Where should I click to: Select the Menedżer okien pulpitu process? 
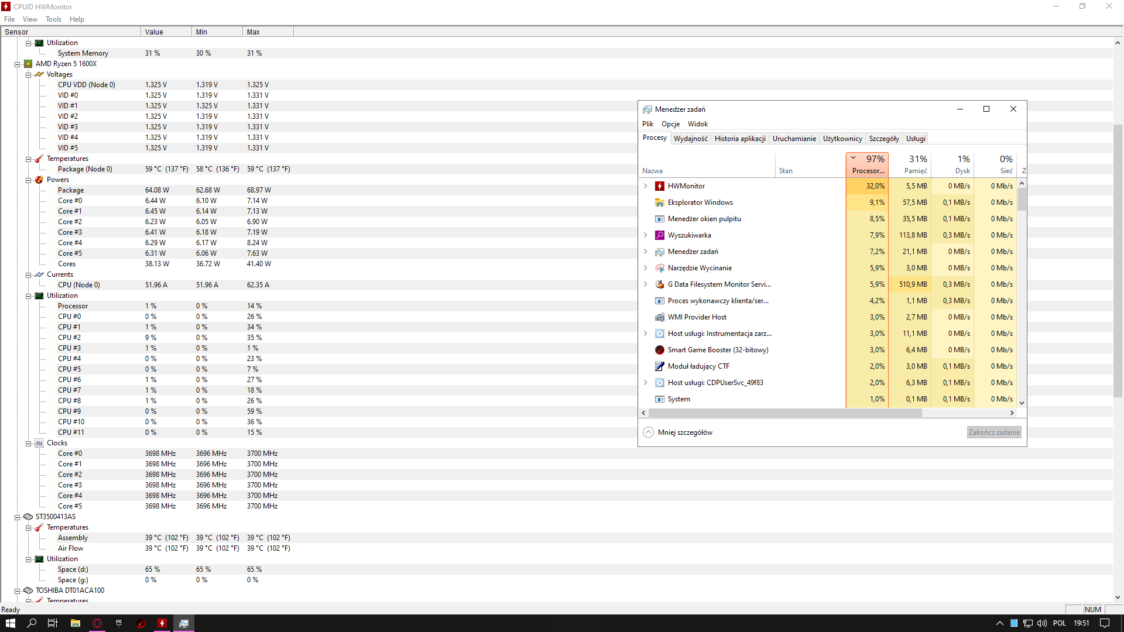704,219
